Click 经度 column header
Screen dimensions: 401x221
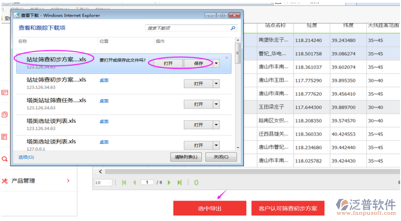click(x=312, y=25)
